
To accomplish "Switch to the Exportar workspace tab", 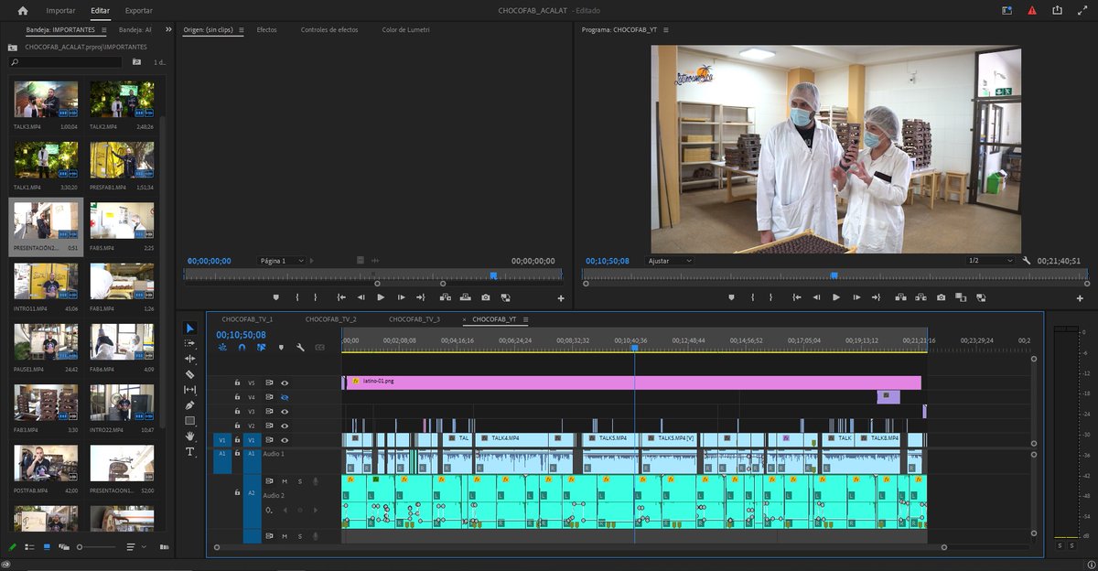I will tap(139, 11).
